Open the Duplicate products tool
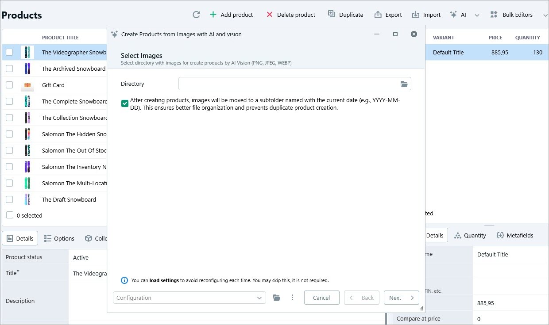549x325 pixels. (332, 14)
